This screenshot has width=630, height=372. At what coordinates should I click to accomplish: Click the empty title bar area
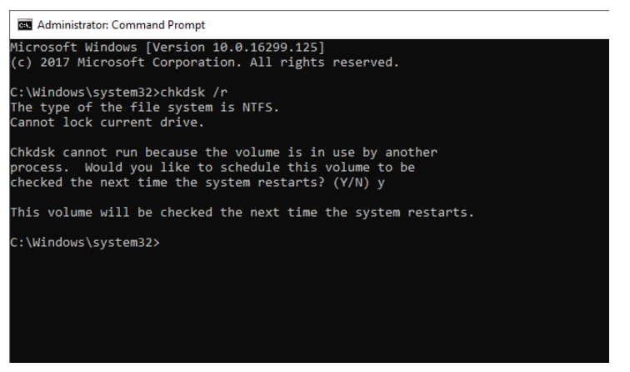pos(417,23)
